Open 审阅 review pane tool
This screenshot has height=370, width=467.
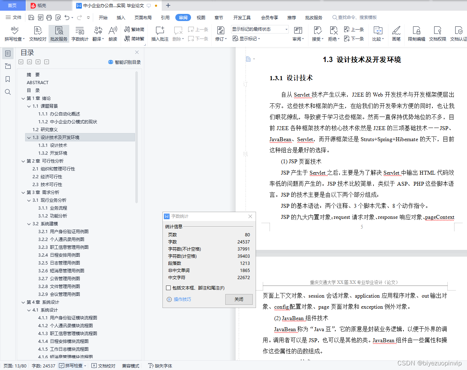point(298,34)
